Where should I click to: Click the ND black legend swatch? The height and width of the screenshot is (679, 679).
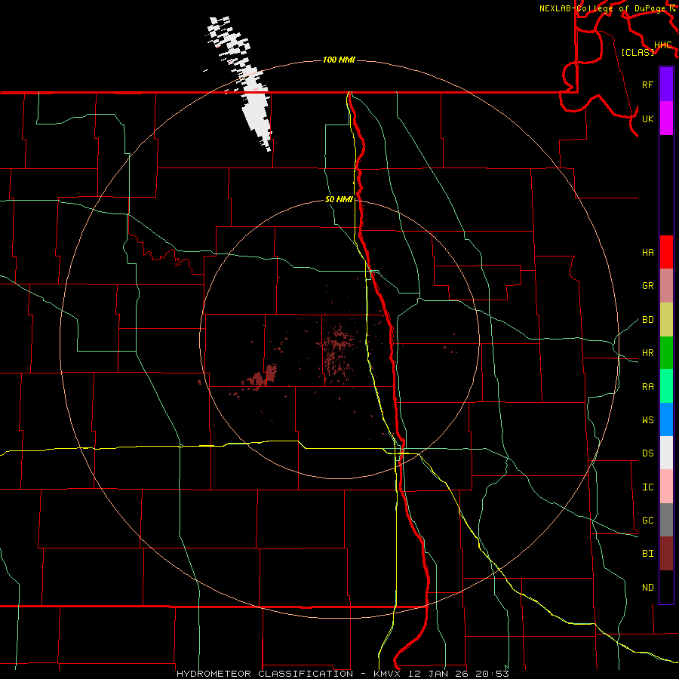tap(666, 587)
